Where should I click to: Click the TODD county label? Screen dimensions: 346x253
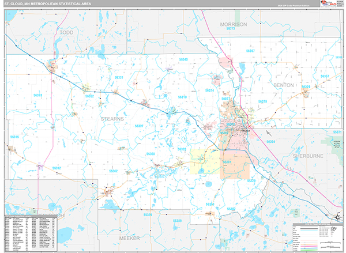[67, 33]
